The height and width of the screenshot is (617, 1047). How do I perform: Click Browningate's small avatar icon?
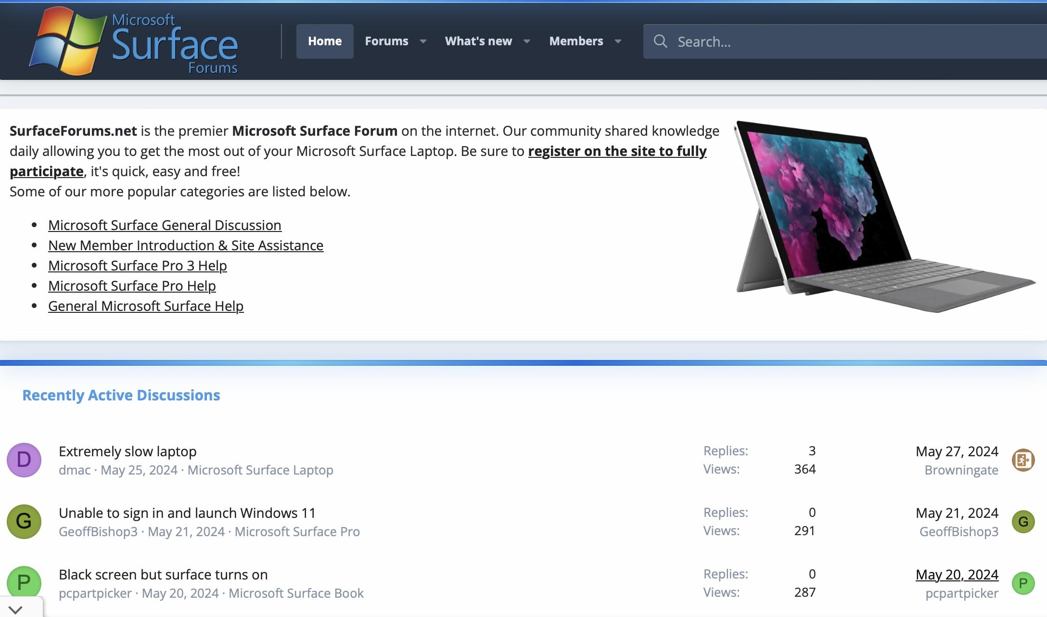pos(1023,460)
